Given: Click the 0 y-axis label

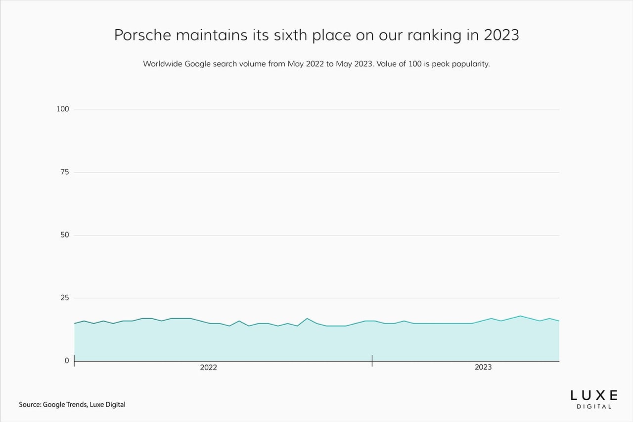Looking at the screenshot, I should (x=67, y=361).
